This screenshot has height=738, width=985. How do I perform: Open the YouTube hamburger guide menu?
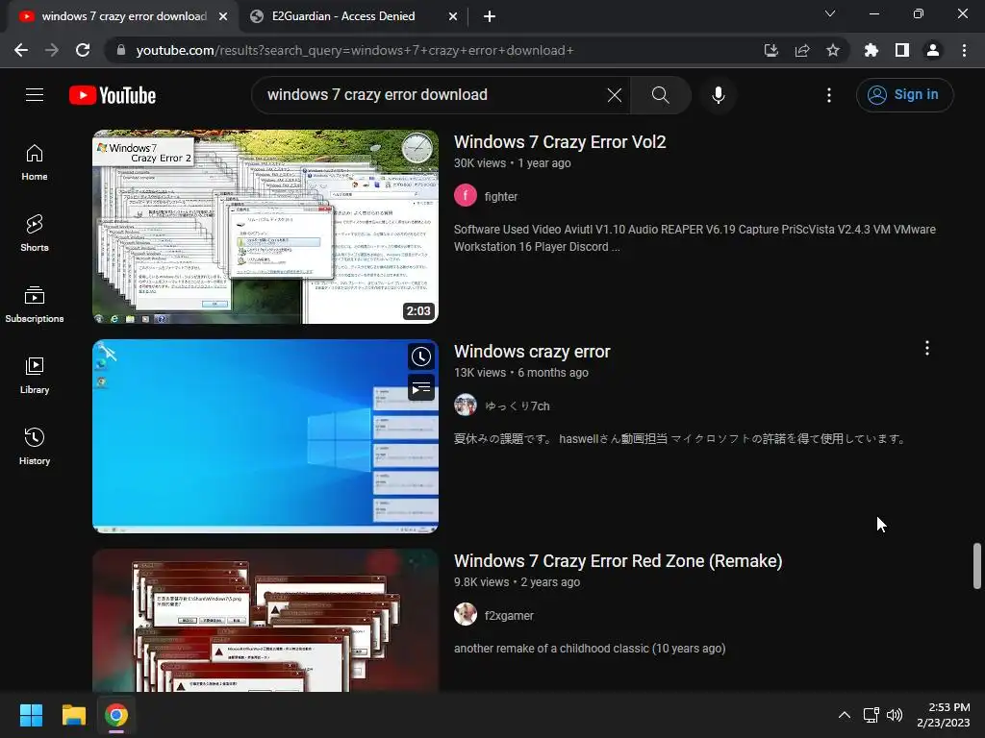pos(35,95)
